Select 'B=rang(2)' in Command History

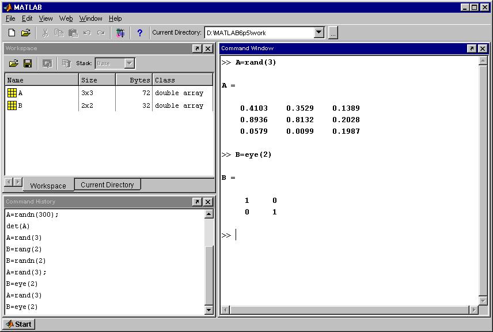pyautogui.click(x=24, y=249)
